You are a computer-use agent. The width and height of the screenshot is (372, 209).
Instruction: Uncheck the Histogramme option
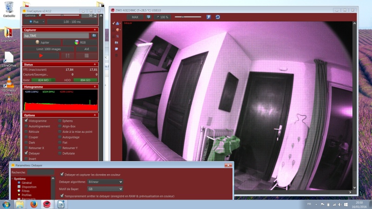click(x=26, y=121)
